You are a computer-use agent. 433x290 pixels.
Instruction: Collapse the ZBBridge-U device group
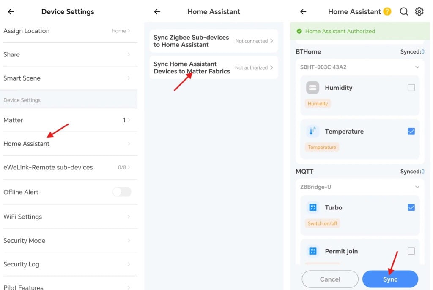pos(417,186)
